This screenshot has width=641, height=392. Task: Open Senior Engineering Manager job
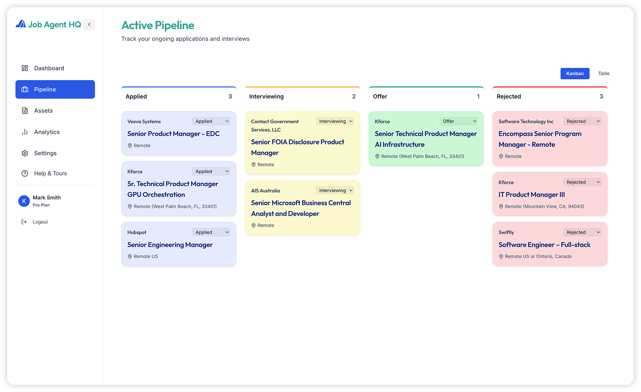170,245
